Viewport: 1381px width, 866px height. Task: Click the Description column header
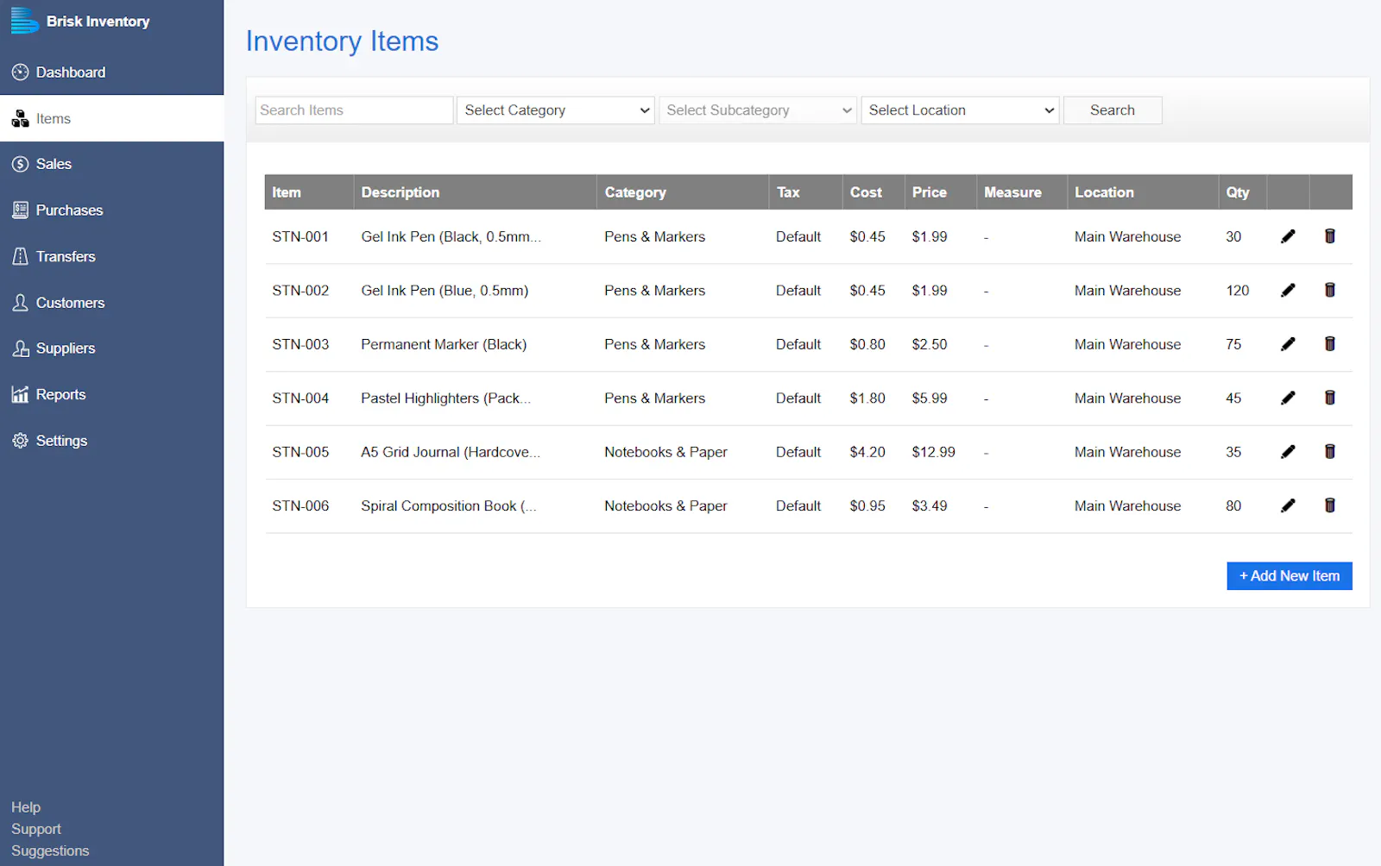click(x=475, y=192)
